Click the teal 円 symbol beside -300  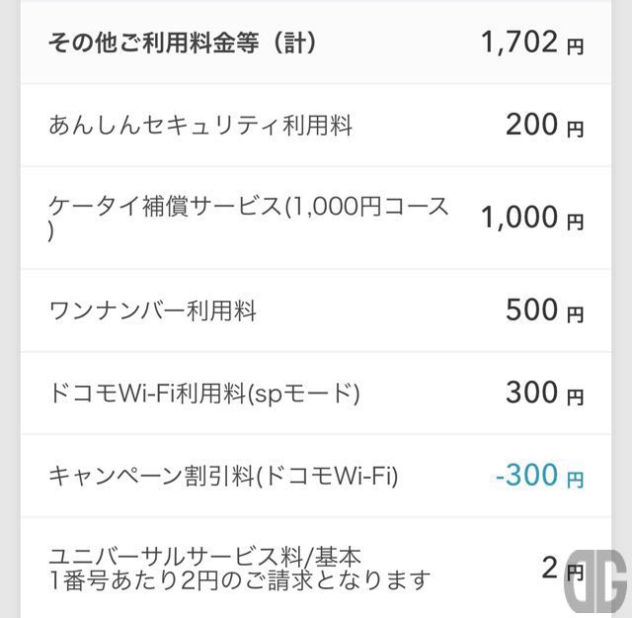(x=575, y=480)
